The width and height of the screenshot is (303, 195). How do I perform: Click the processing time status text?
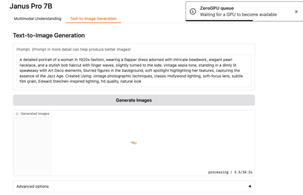[x=230, y=172]
